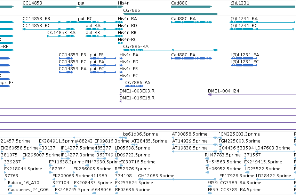Open His4r-PD protein label
The width and height of the screenshot is (296, 195).
pyautogui.click(x=129, y=62)
